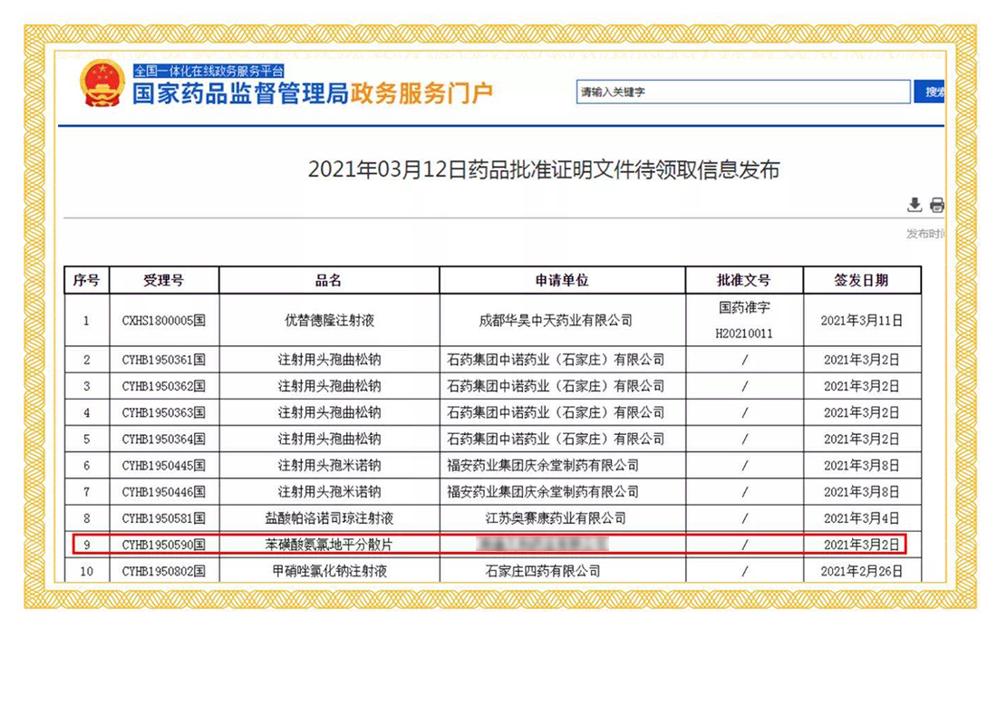Select the 受理号 column header
This screenshot has height=705, width=997.
[x=163, y=280]
